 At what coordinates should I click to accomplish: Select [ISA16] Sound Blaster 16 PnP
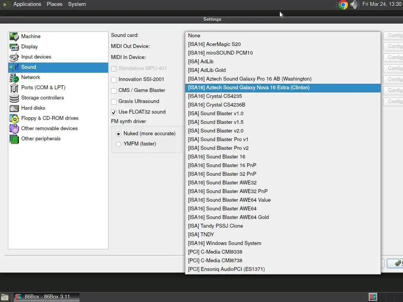click(x=283, y=166)
